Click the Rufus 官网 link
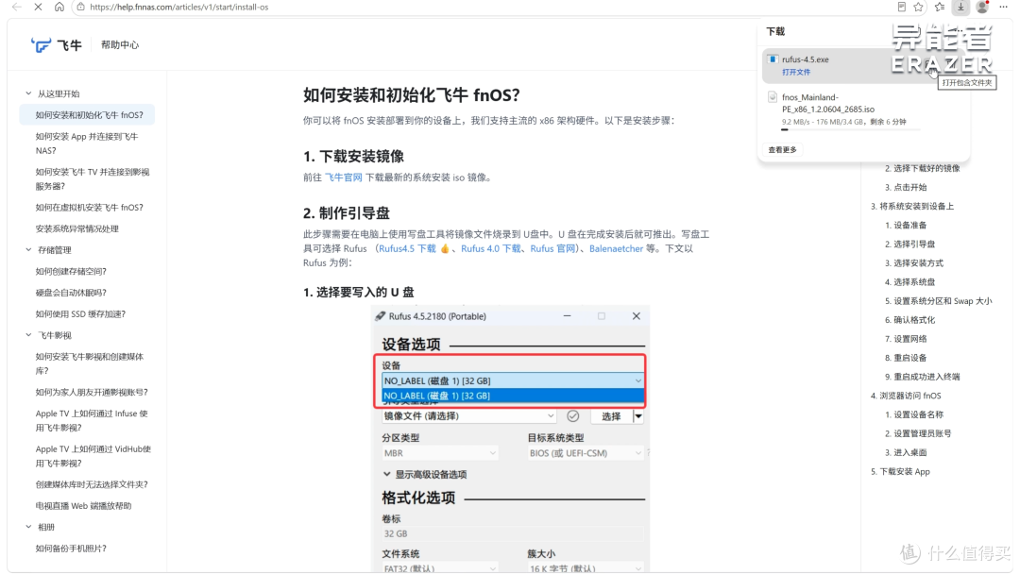 coord(552,248)
